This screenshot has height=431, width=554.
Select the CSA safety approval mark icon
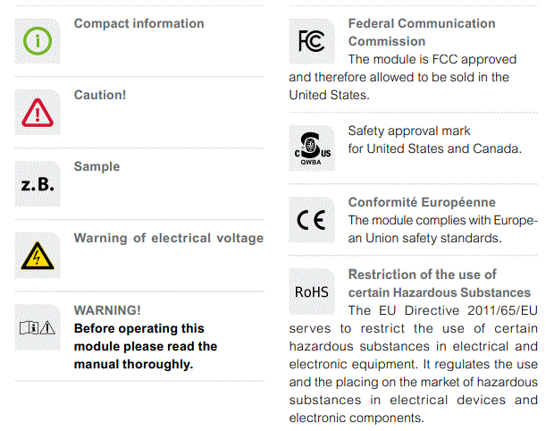coord(312,147)
